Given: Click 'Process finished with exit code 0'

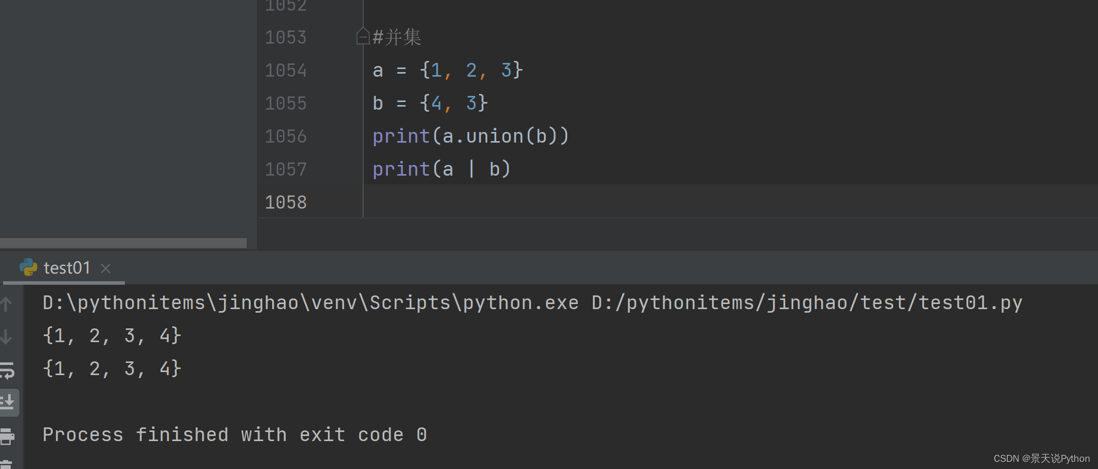Looking at the screenshot, I should coord(235,435).
